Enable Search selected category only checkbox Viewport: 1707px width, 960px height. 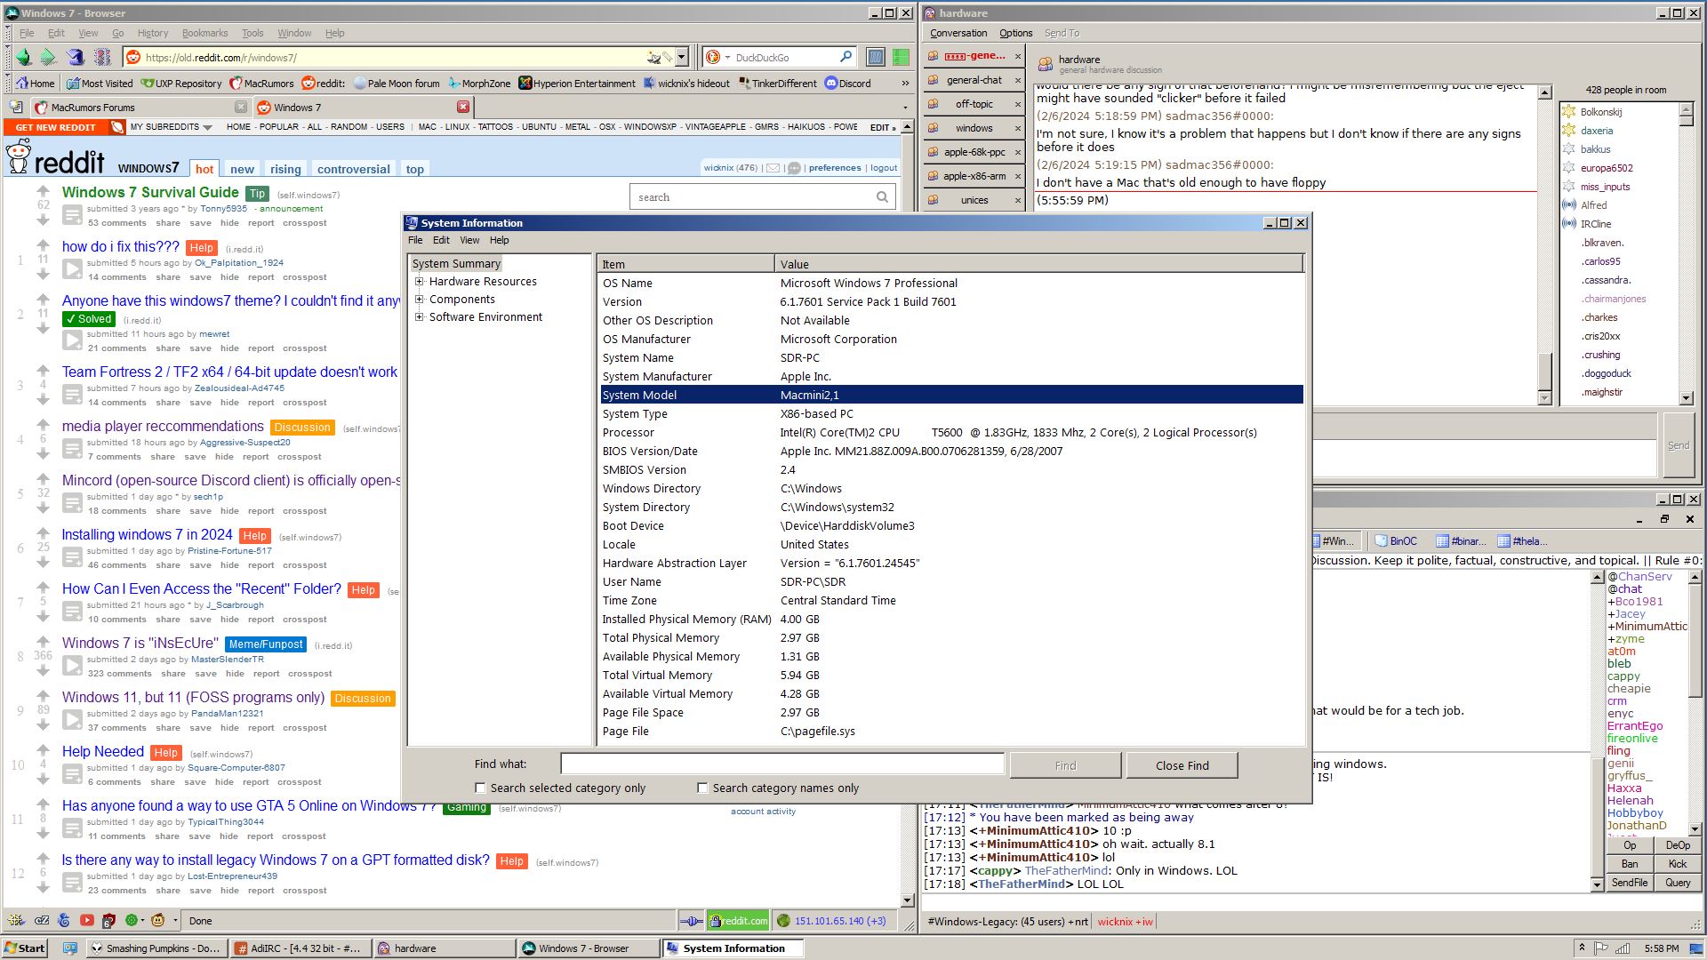coord(480,788)
